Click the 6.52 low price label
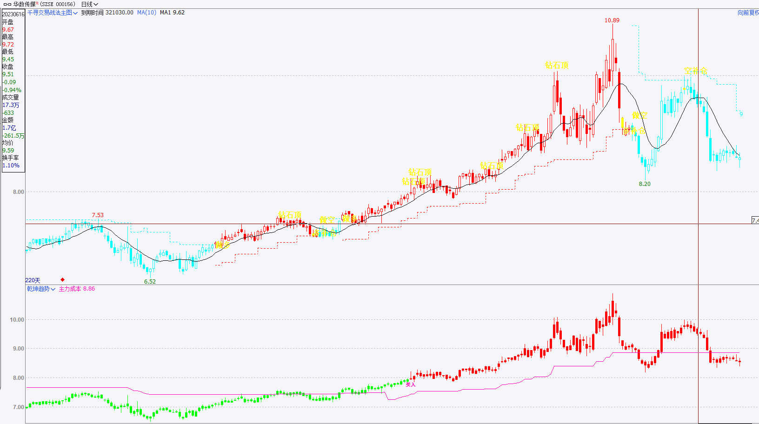The height and width of the screenshot is (424, 759). coord(150,281)
